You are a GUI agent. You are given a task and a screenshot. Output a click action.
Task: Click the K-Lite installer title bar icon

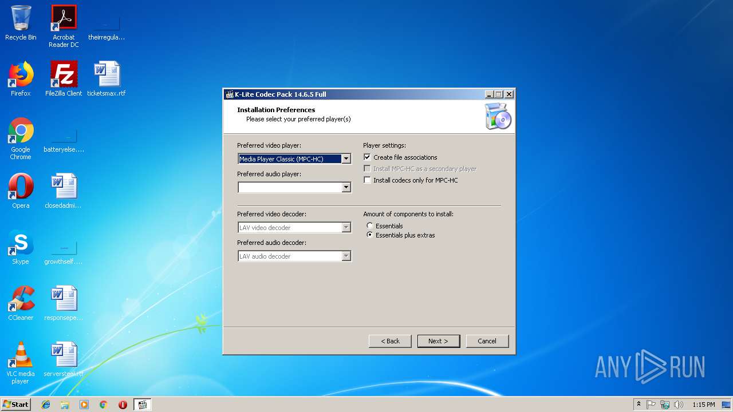click(230, 94)
